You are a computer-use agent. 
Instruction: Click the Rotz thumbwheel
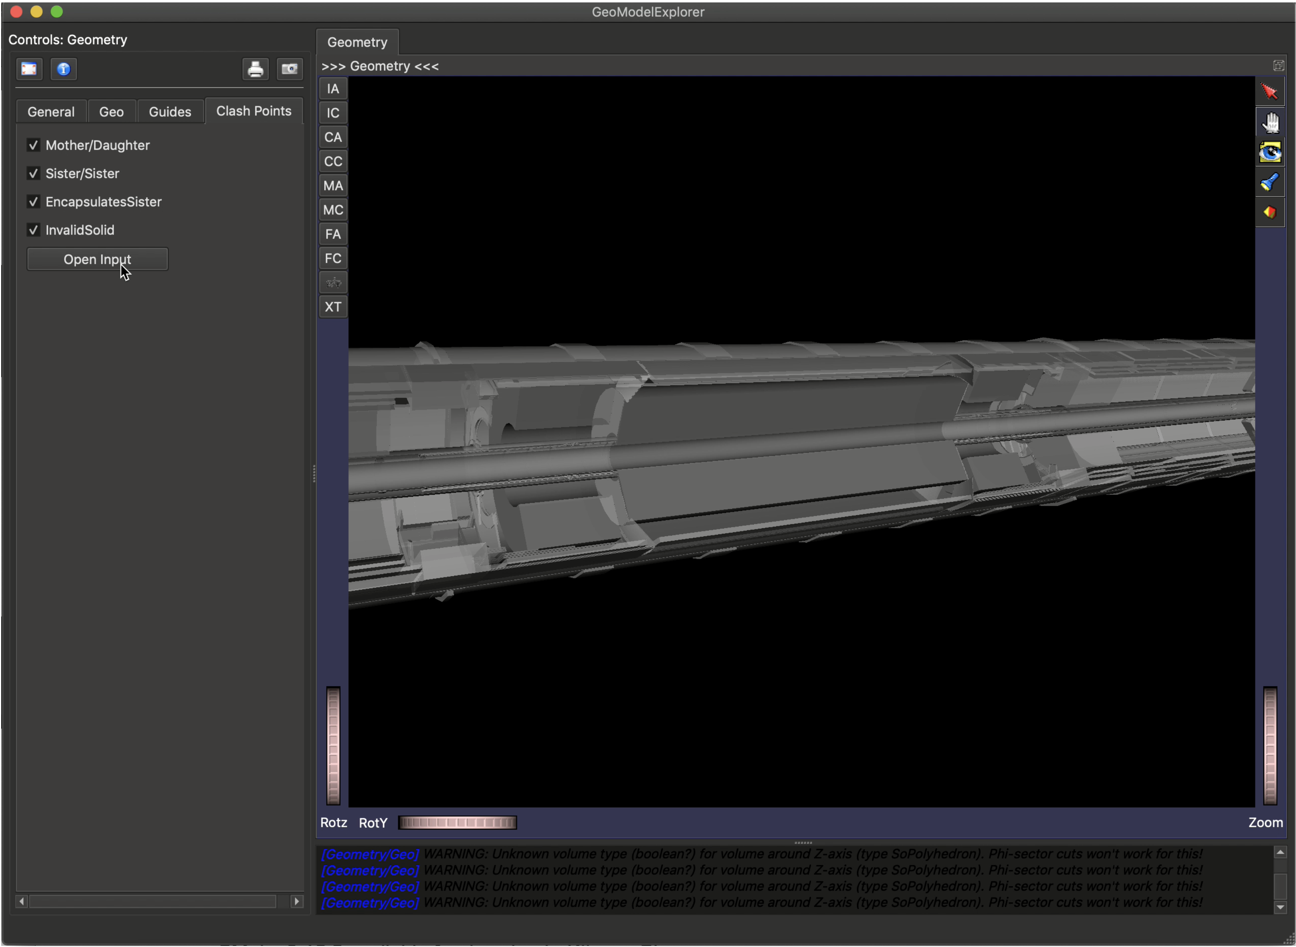[333, 745]
